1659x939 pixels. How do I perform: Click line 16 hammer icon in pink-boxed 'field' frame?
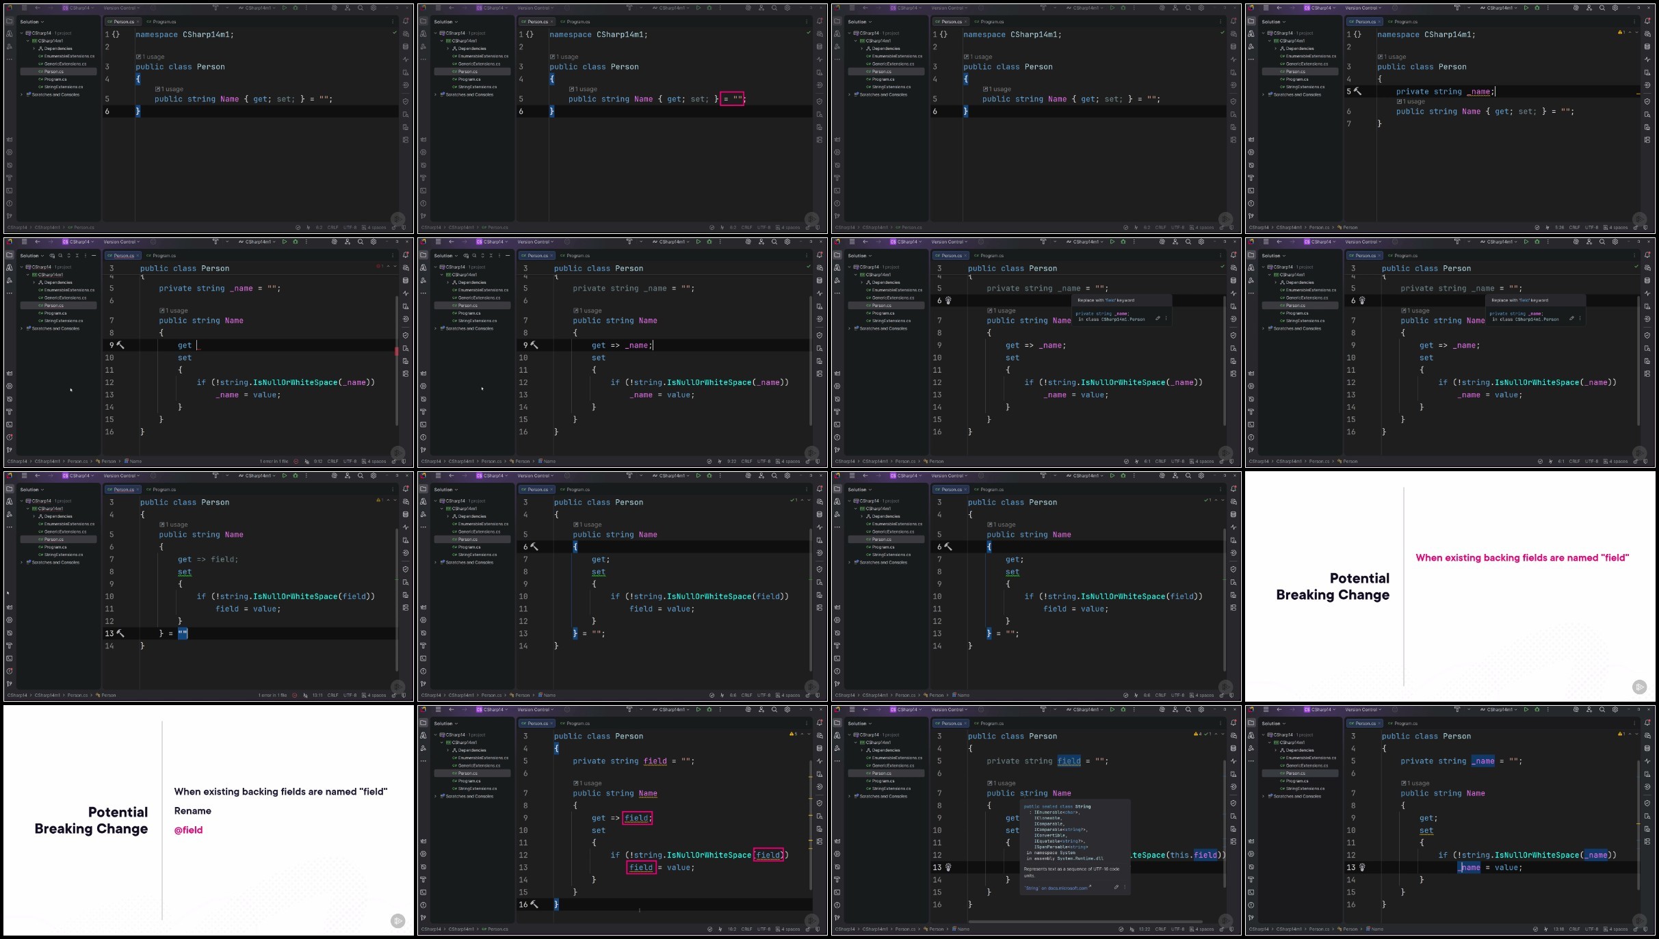tap(534, 904)
